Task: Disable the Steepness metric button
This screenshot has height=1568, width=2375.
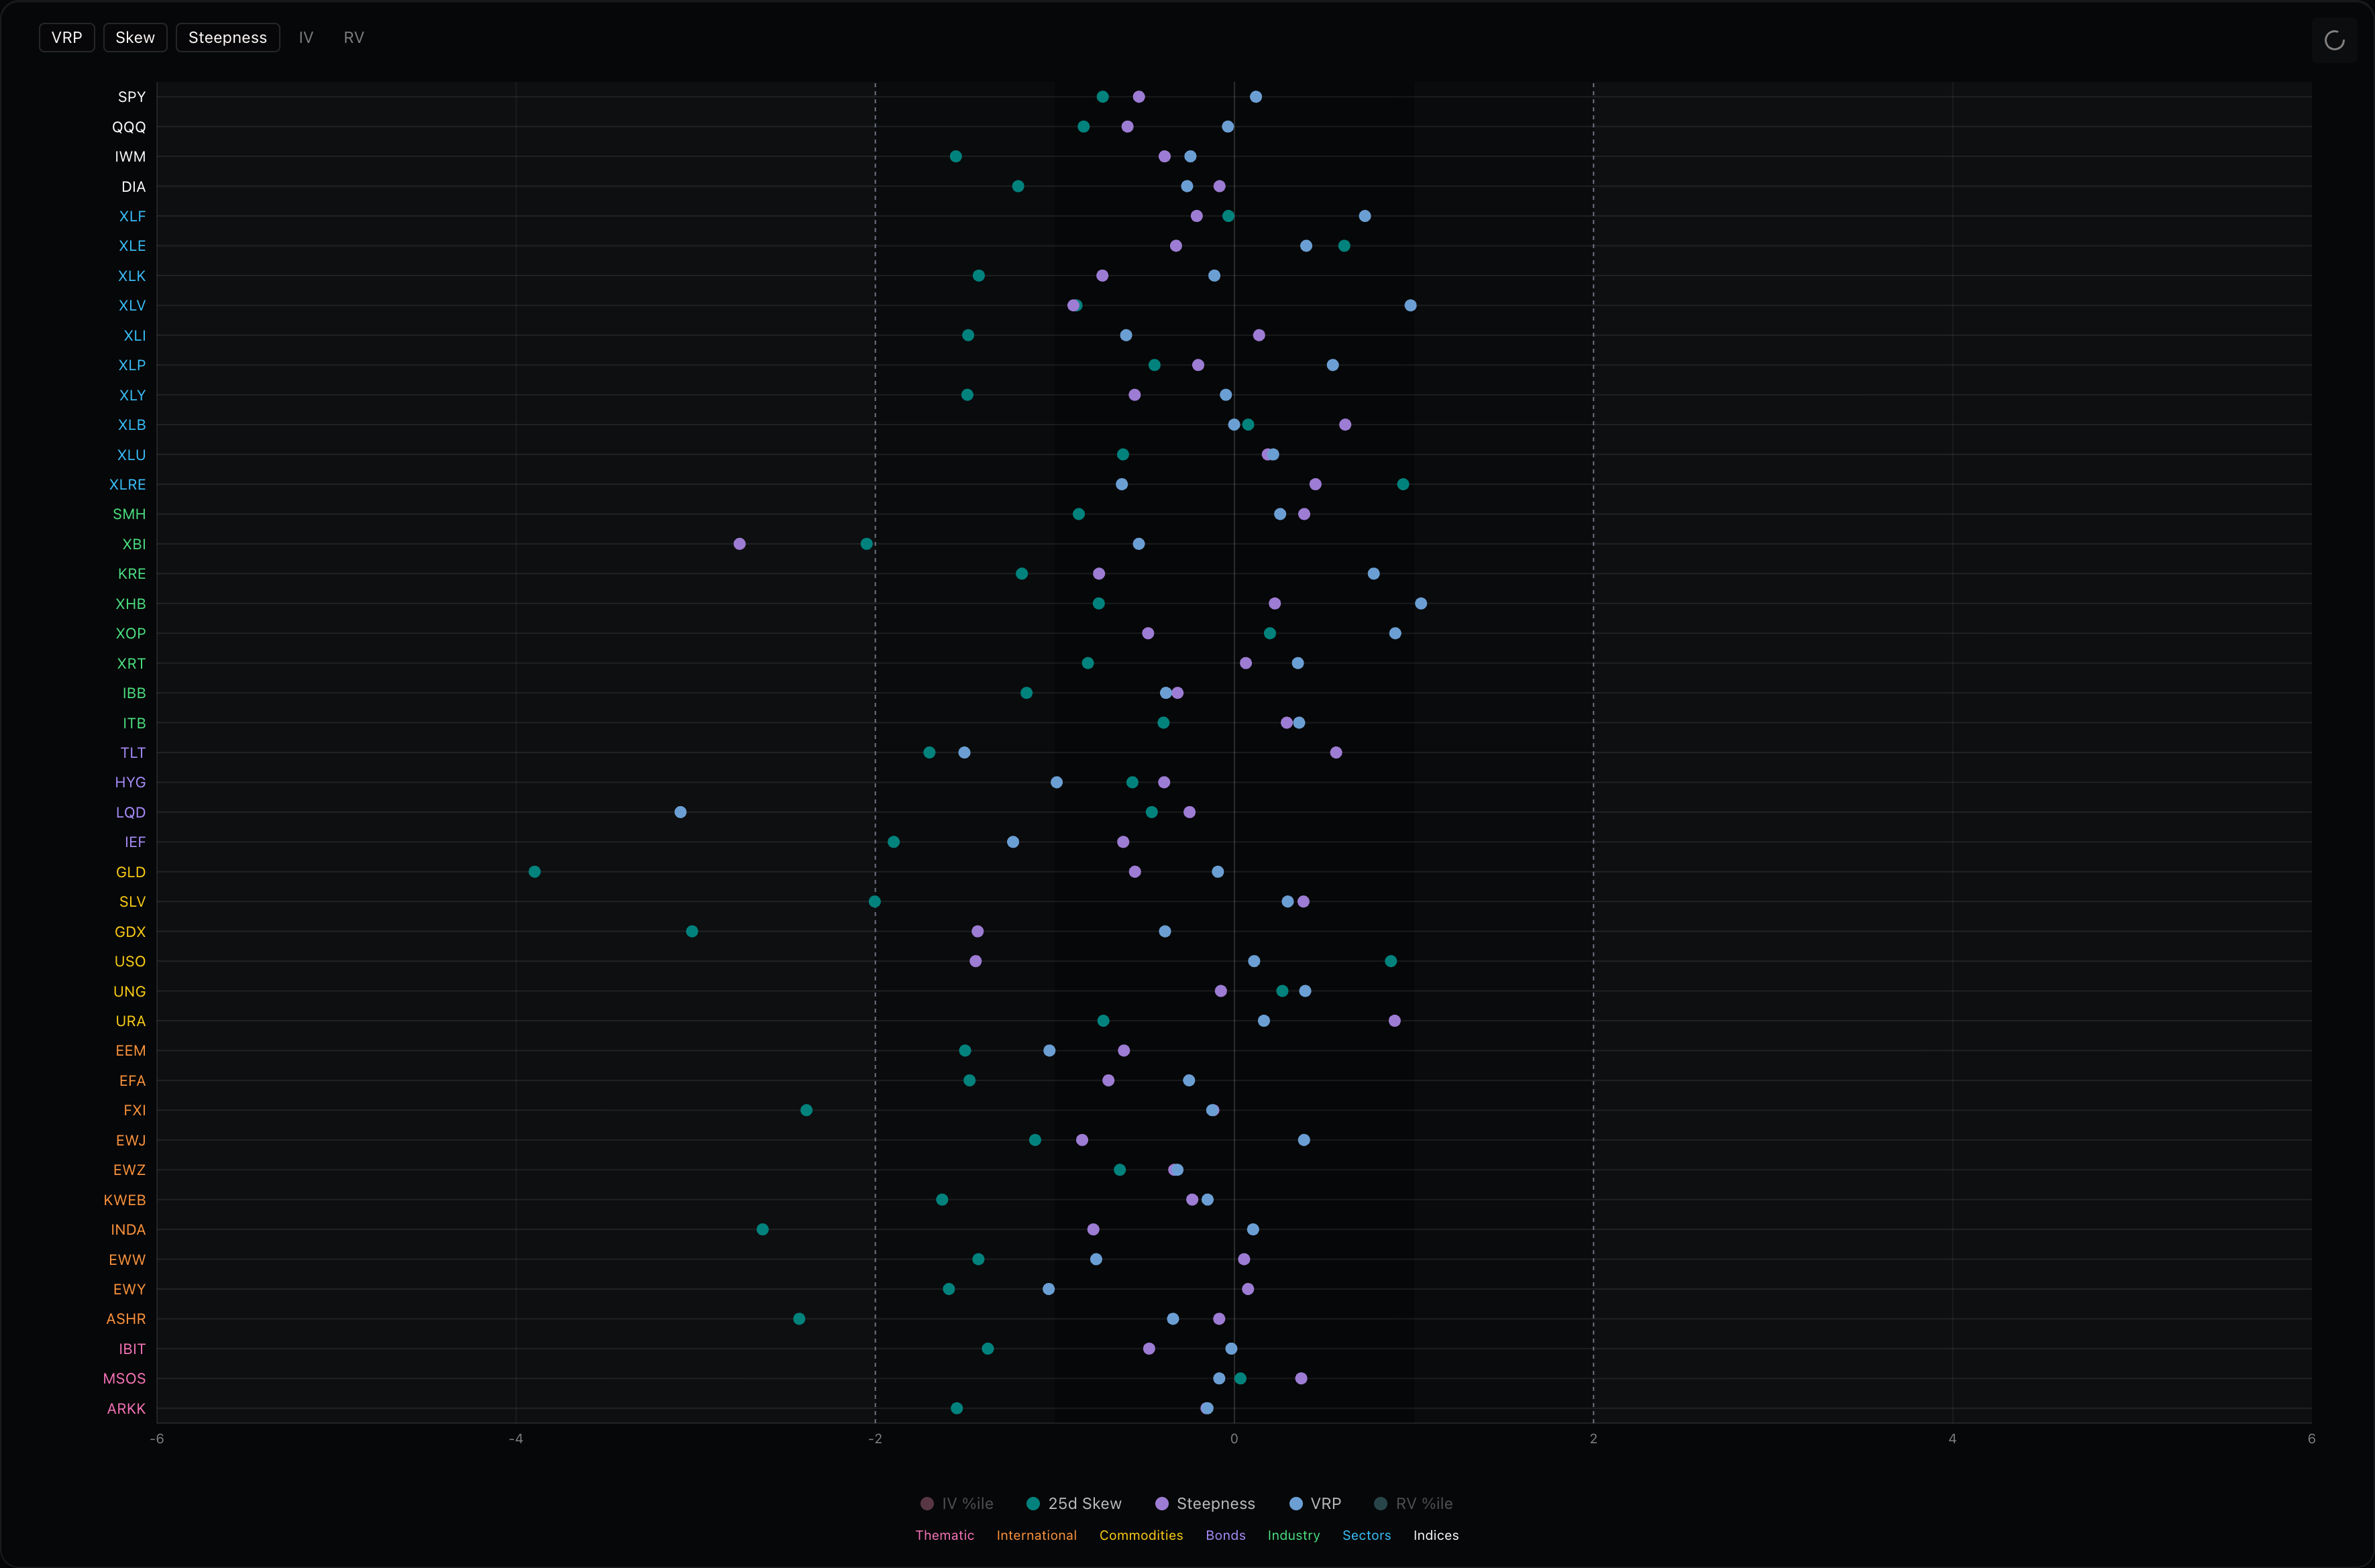Action: 227,38
